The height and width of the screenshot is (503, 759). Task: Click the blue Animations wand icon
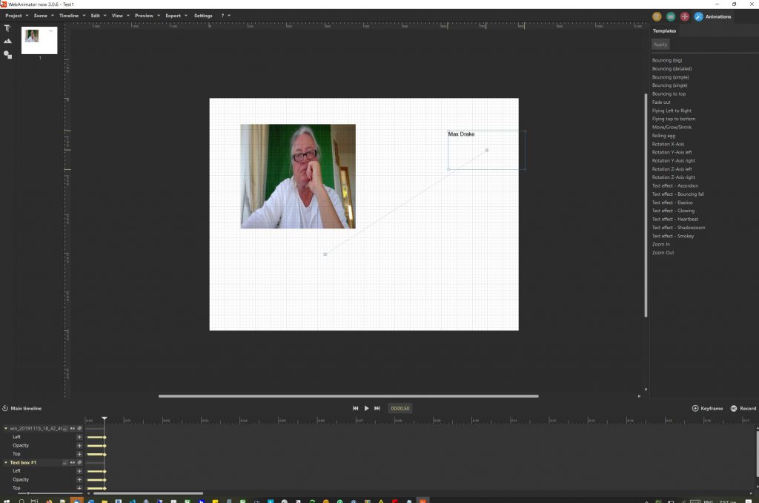(x=698, y=16)
